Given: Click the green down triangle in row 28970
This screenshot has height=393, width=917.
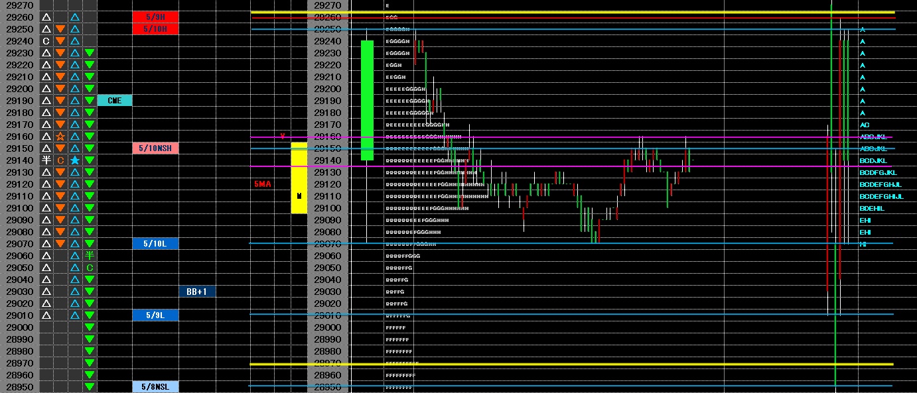Looking at the screenshot, I should pyautogui.click(x=90, y=363).
